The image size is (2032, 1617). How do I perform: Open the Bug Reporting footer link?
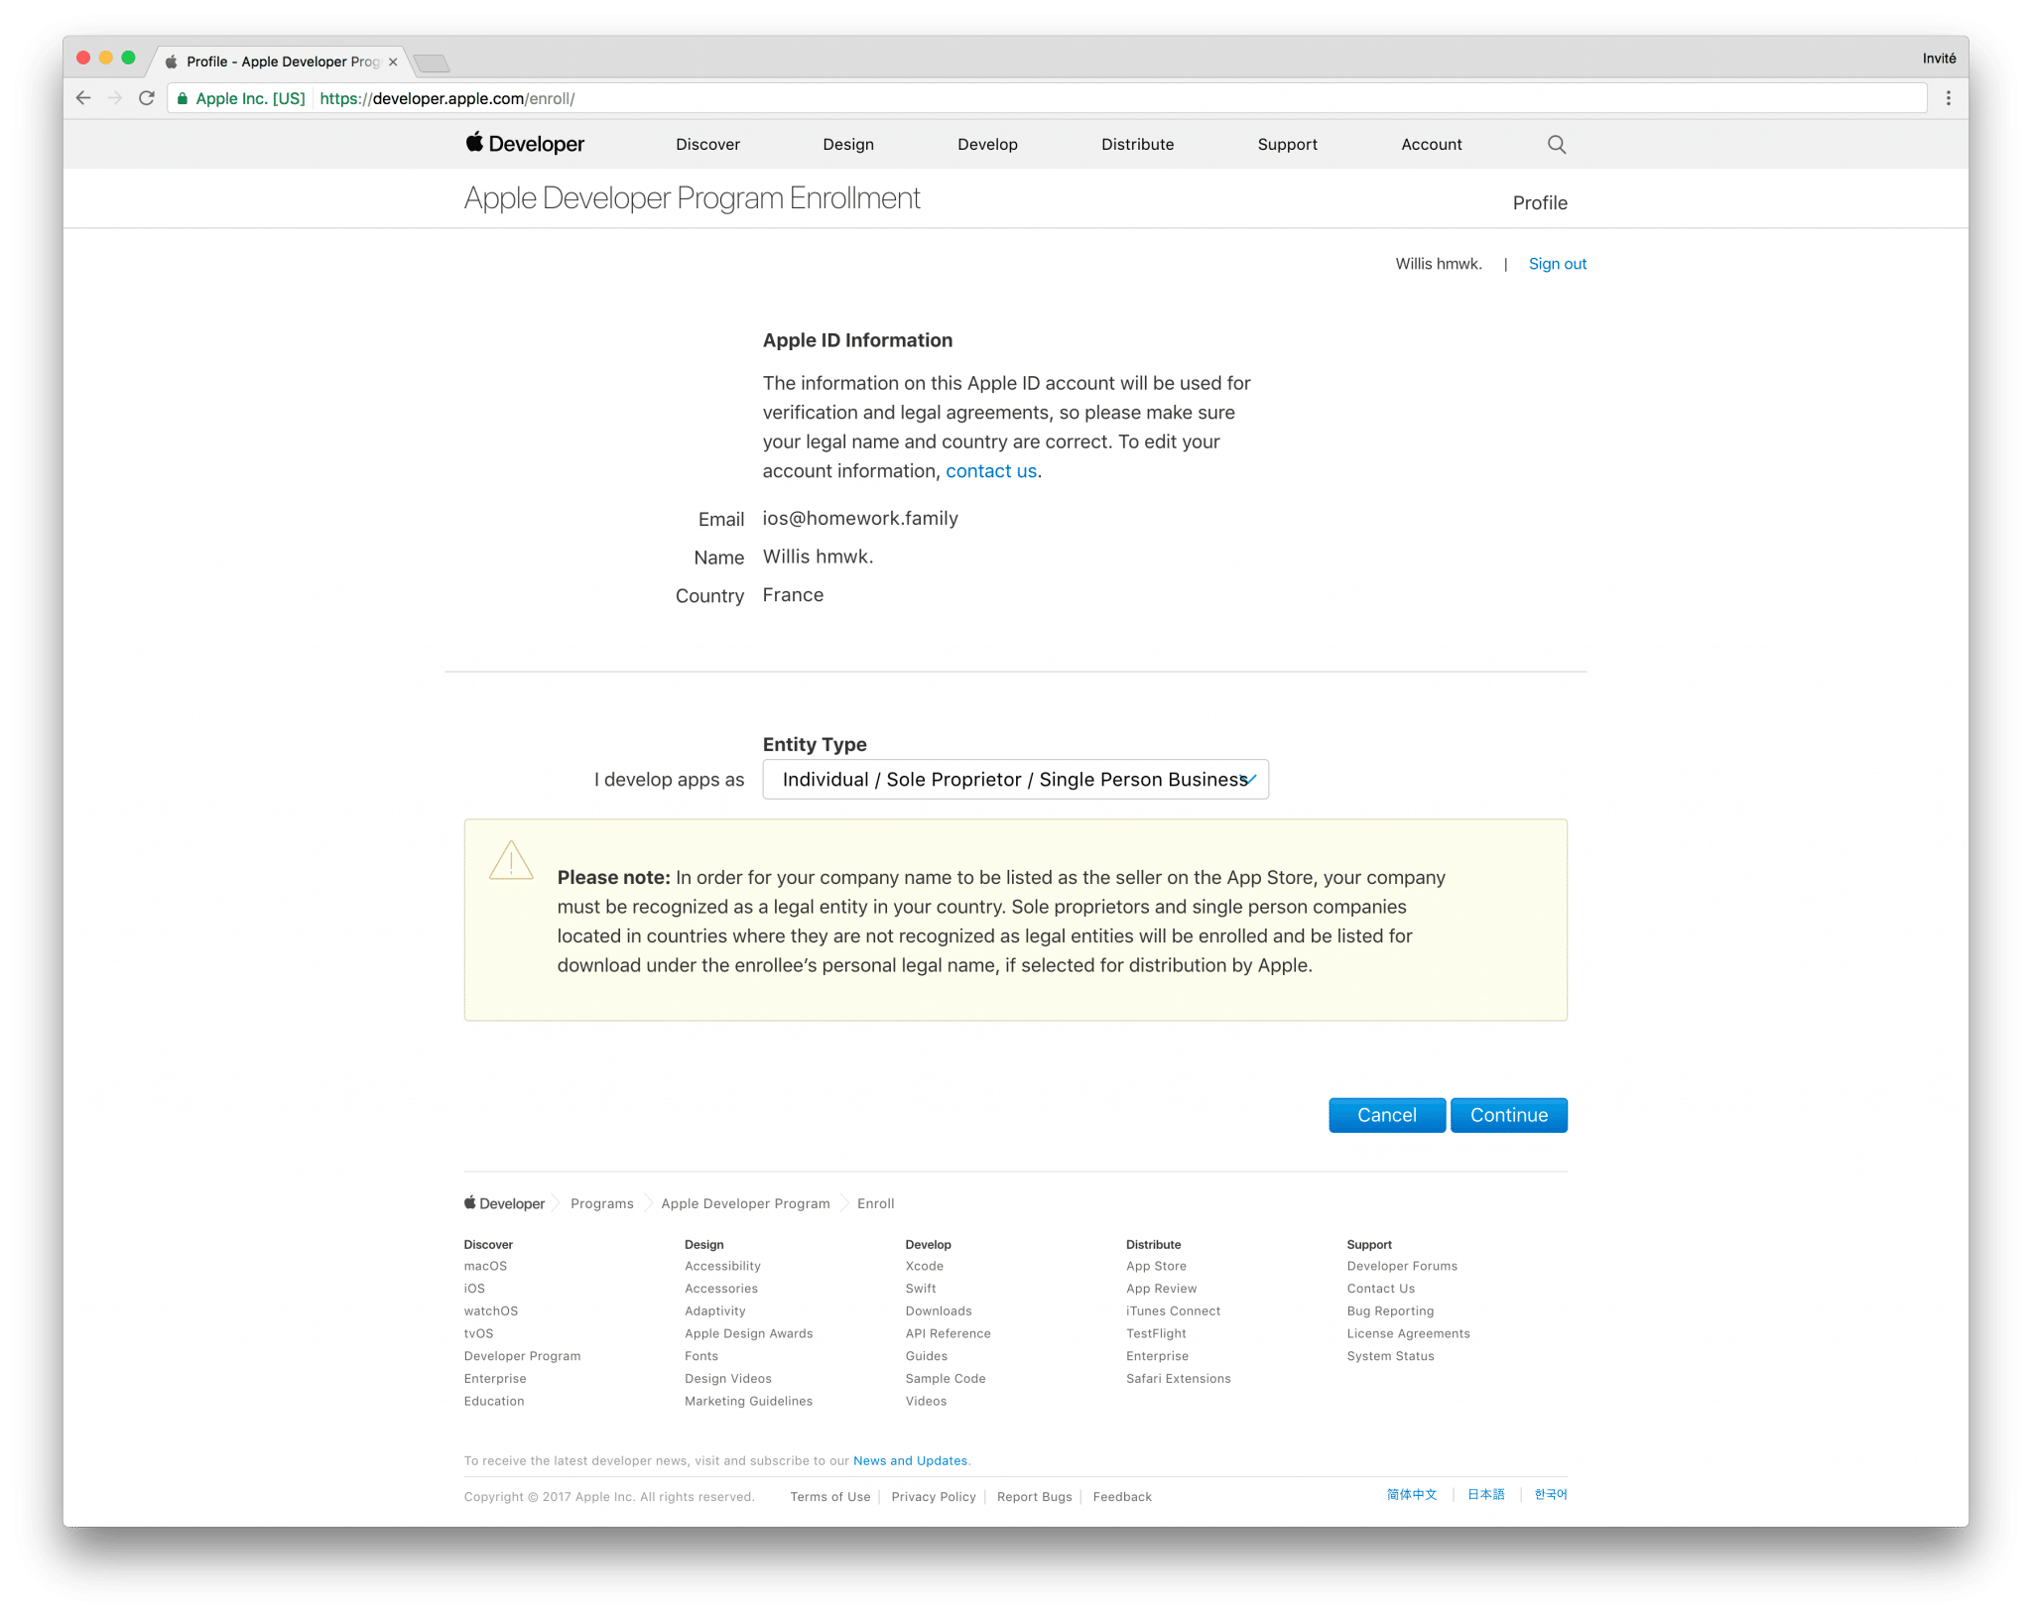(x=1390, y=1311)
